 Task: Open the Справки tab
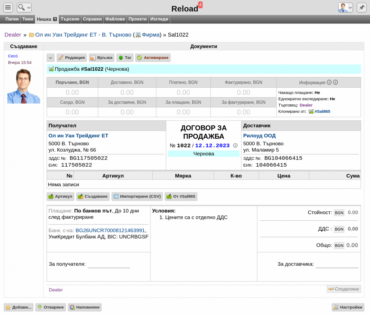92,19
